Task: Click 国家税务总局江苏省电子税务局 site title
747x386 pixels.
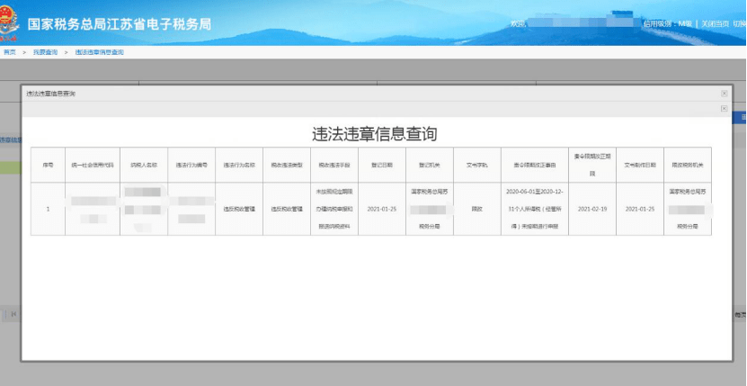Action: pos(119,24)
